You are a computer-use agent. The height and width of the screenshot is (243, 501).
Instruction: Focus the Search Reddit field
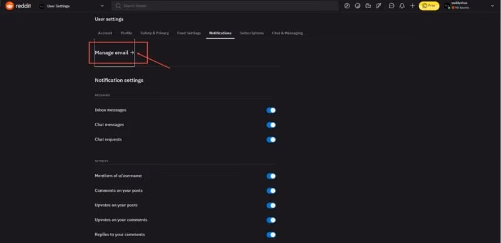coord(225,6)
